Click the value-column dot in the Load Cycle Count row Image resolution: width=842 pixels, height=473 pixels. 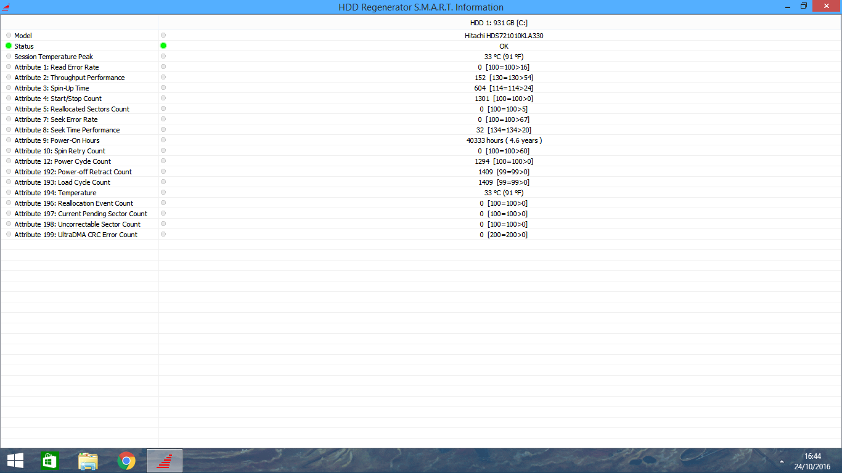point(163,182)
